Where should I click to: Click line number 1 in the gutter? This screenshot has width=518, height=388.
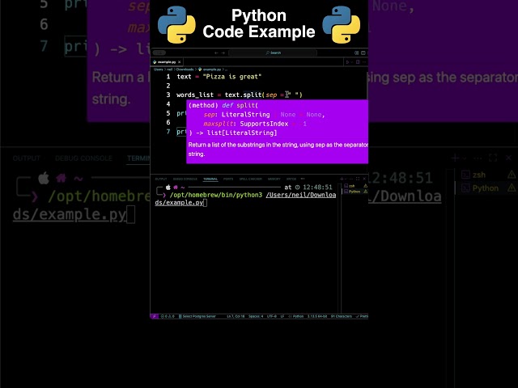tap(168, 77)
